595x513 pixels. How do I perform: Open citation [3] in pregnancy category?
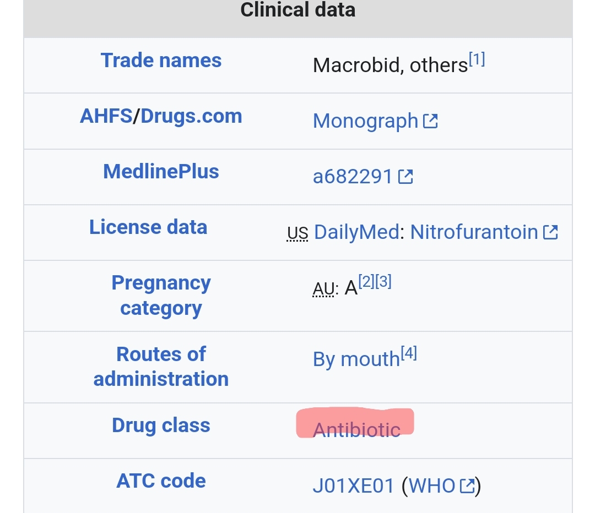tap(383, 282)
